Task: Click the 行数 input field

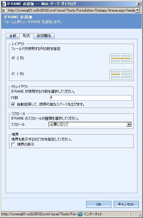Action: [91, 98]
